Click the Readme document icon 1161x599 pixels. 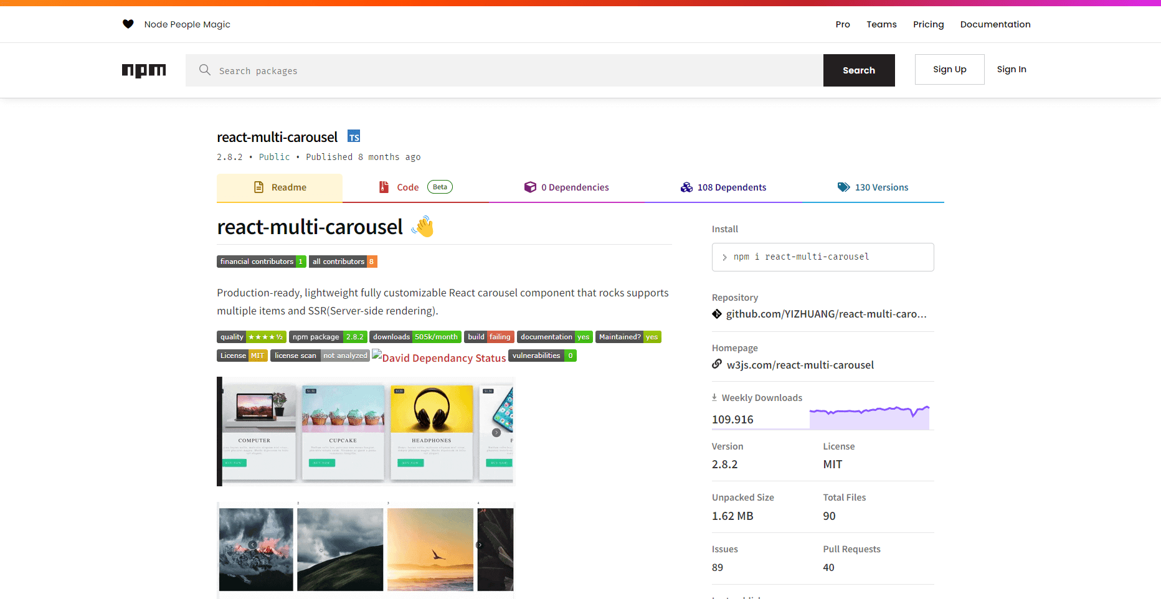[258, 187]
